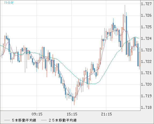Click the 15:15 time axis label
Image resolution: width=154 pixels, height=124 pixels.
(72, 114)
